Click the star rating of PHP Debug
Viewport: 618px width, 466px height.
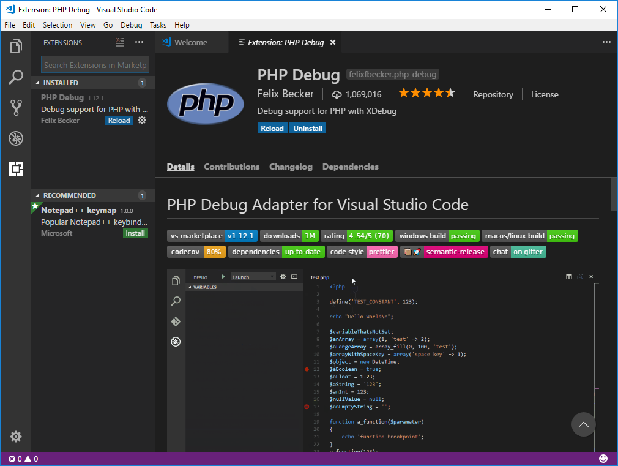point(427,94)
